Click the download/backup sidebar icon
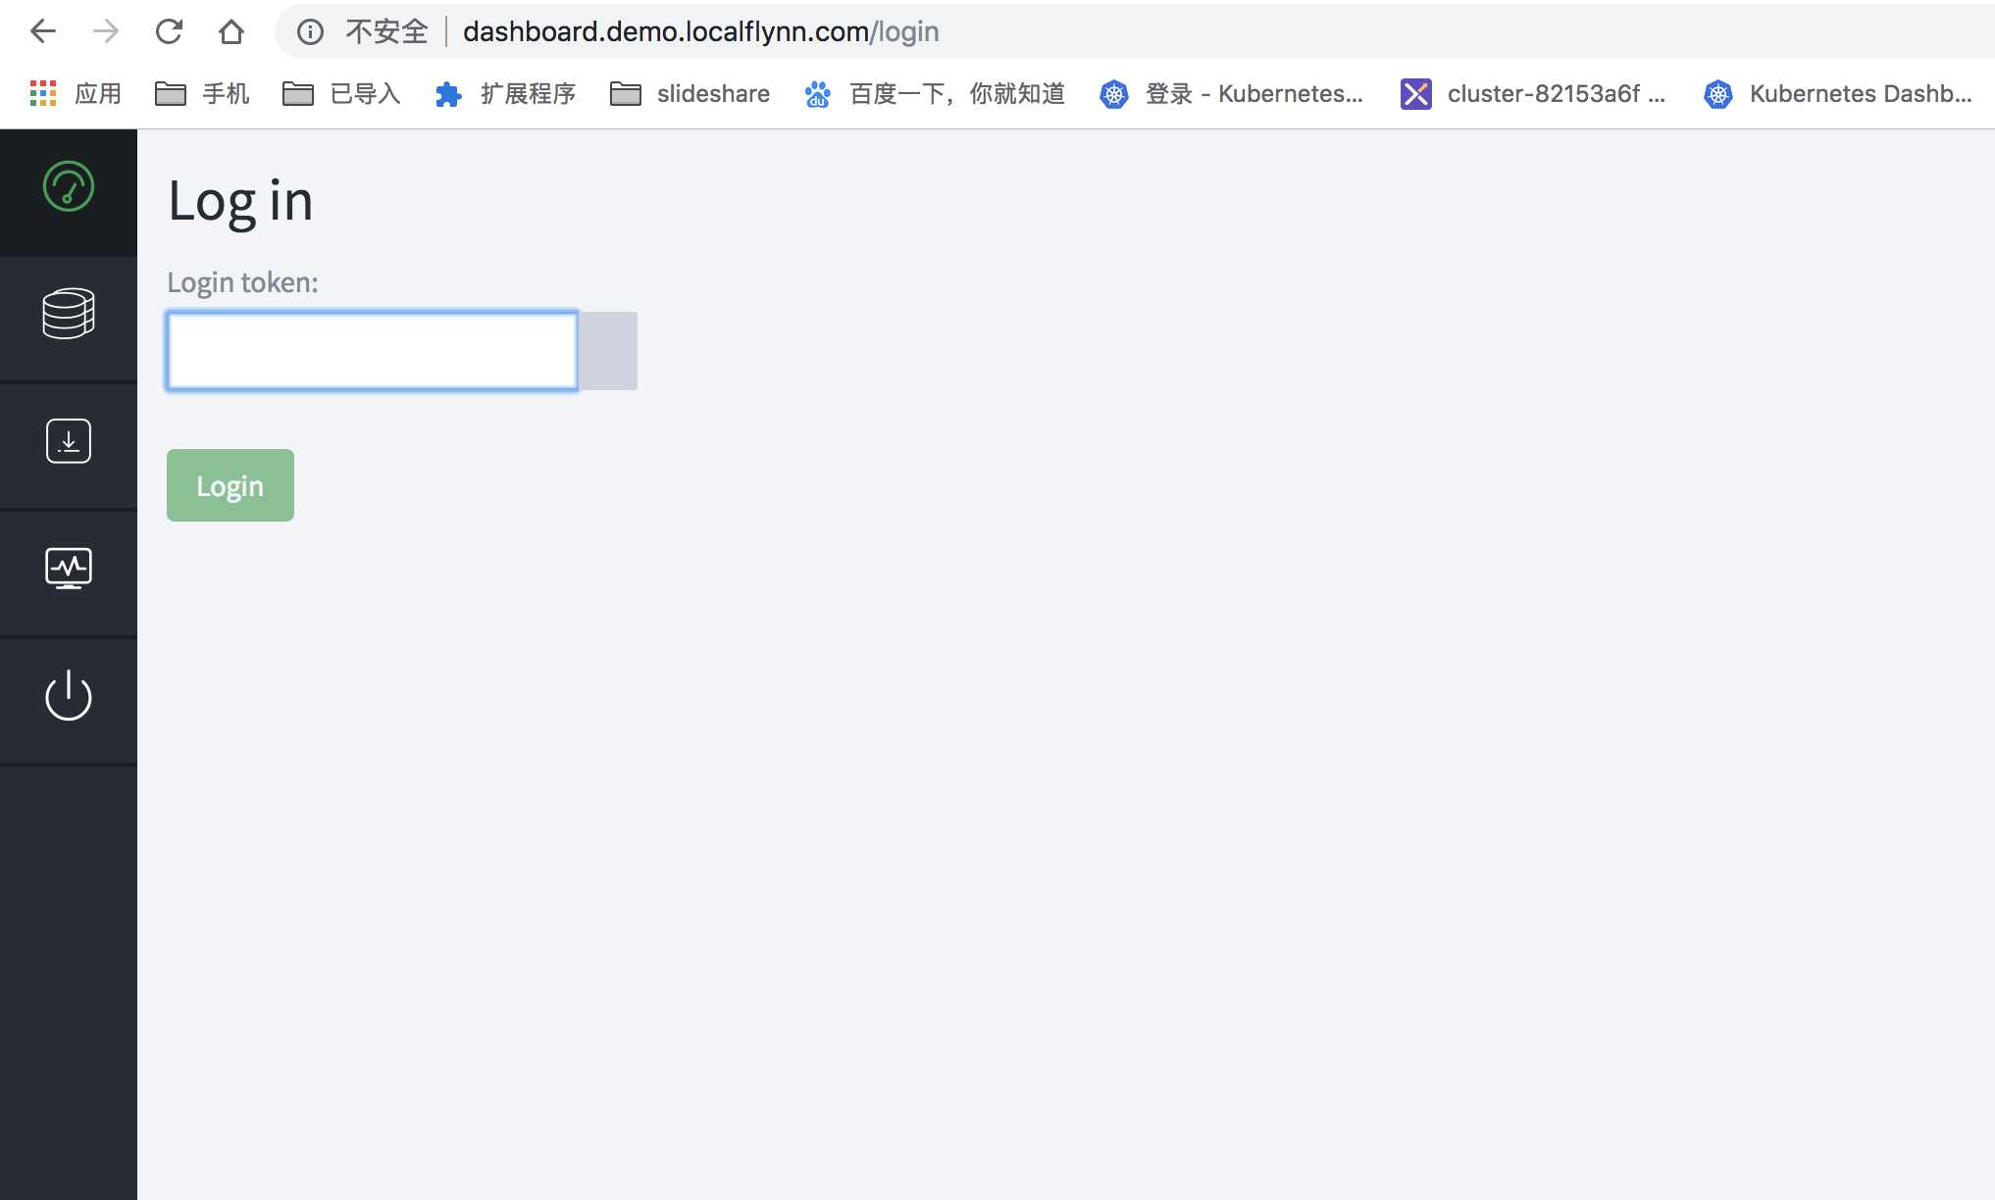1995x1200 pixels. (x=69, y=441)
